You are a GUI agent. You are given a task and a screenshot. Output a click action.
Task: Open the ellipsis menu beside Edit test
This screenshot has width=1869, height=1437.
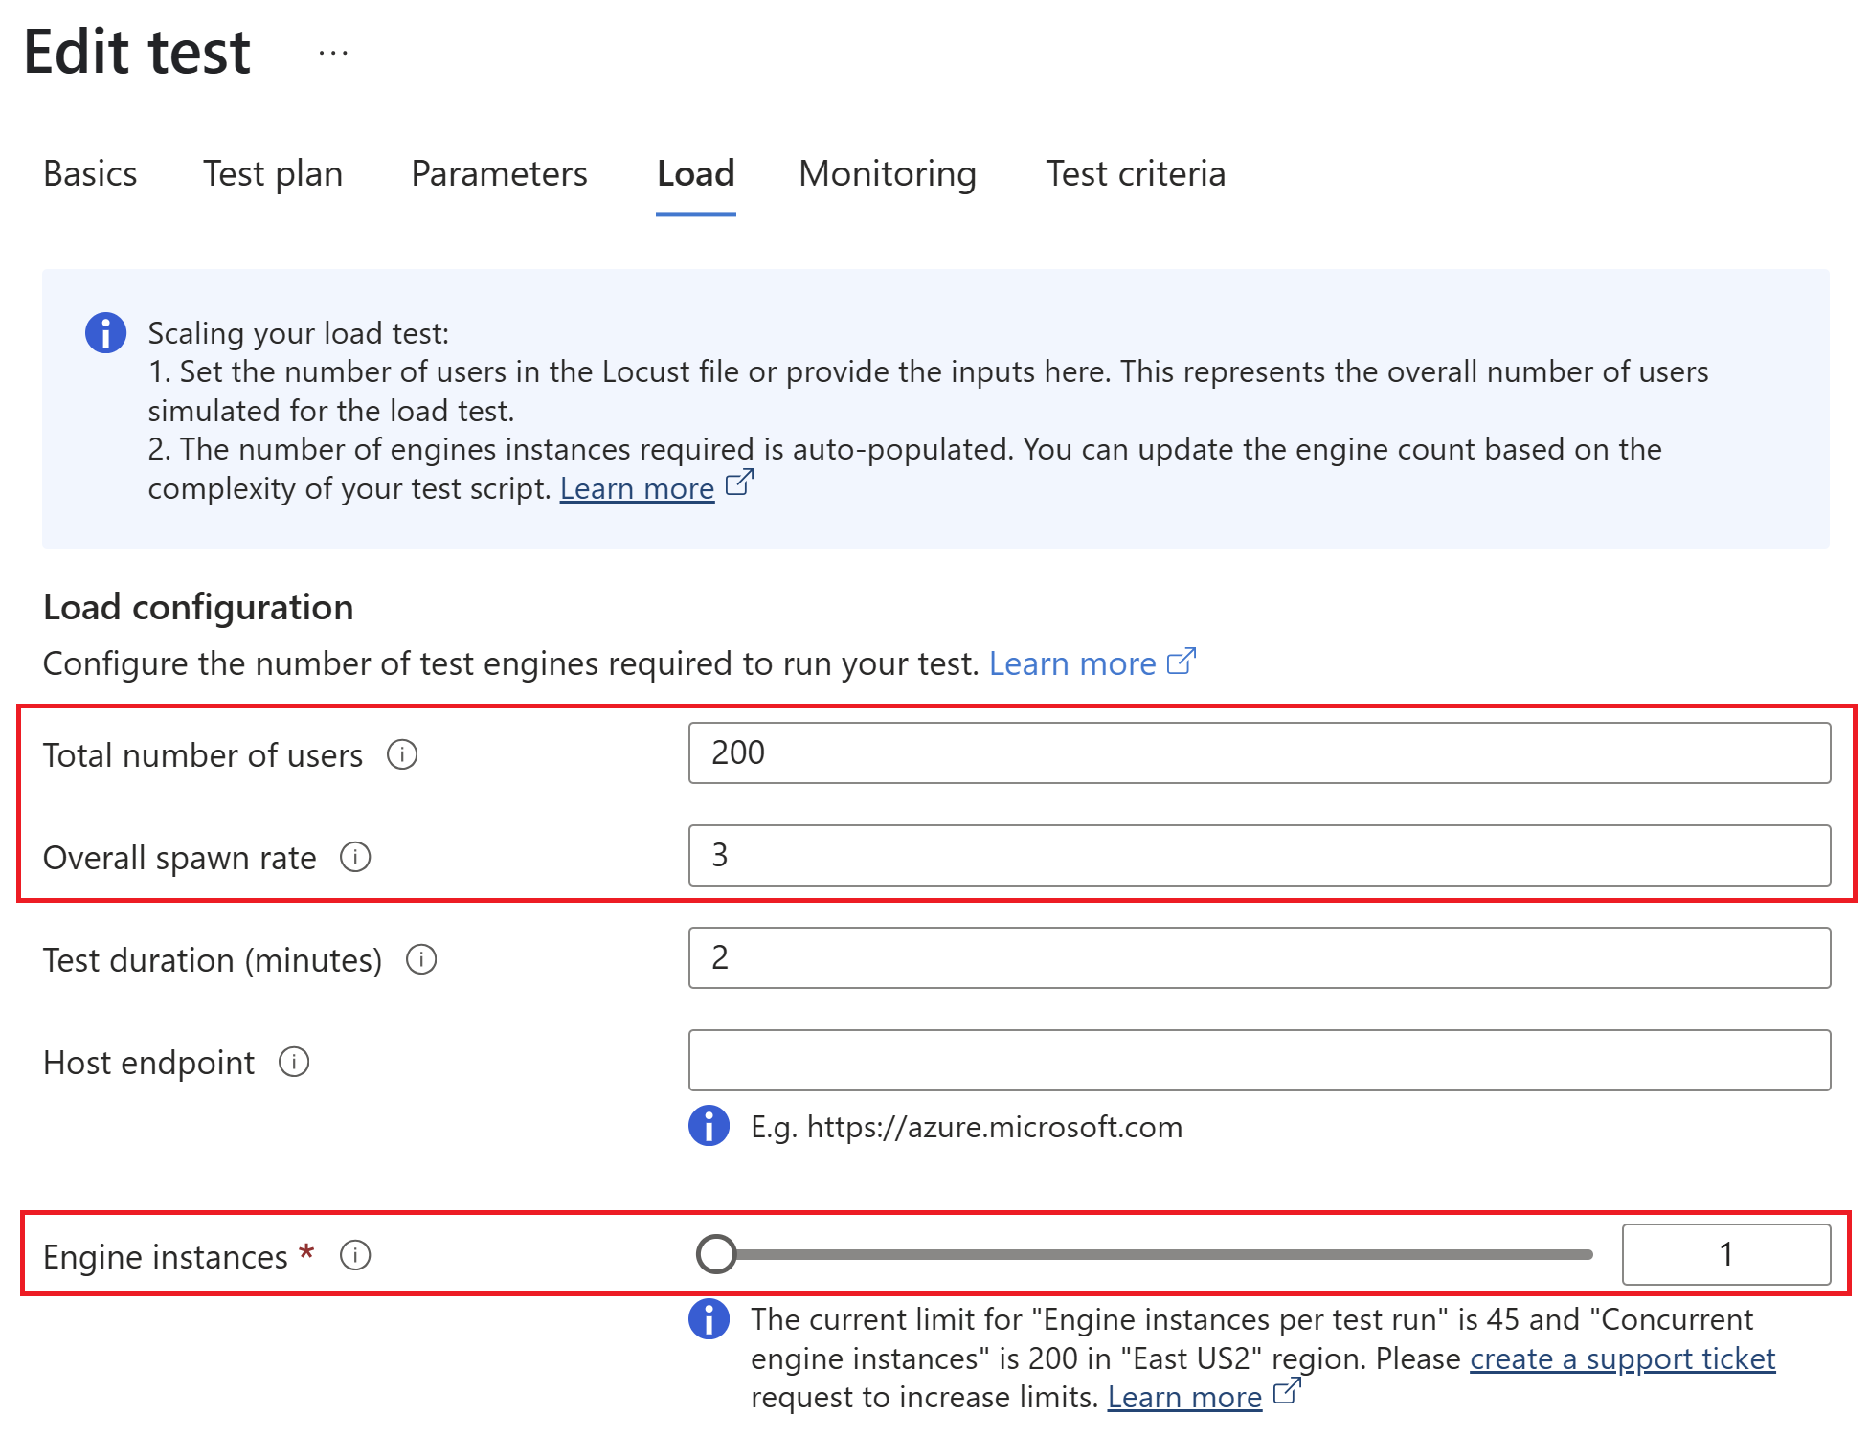pos(333,53)
